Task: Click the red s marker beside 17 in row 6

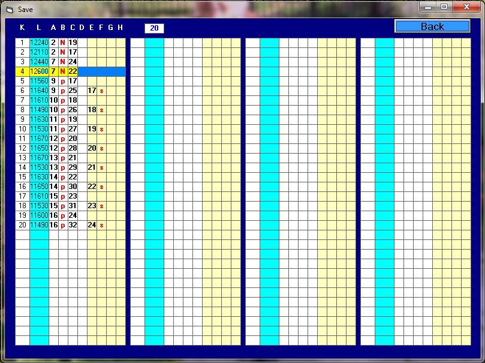Action: click(101, 91)
